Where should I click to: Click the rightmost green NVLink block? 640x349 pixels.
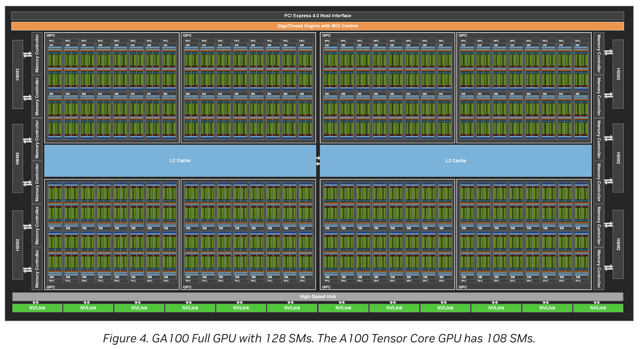tap(598, 308)
